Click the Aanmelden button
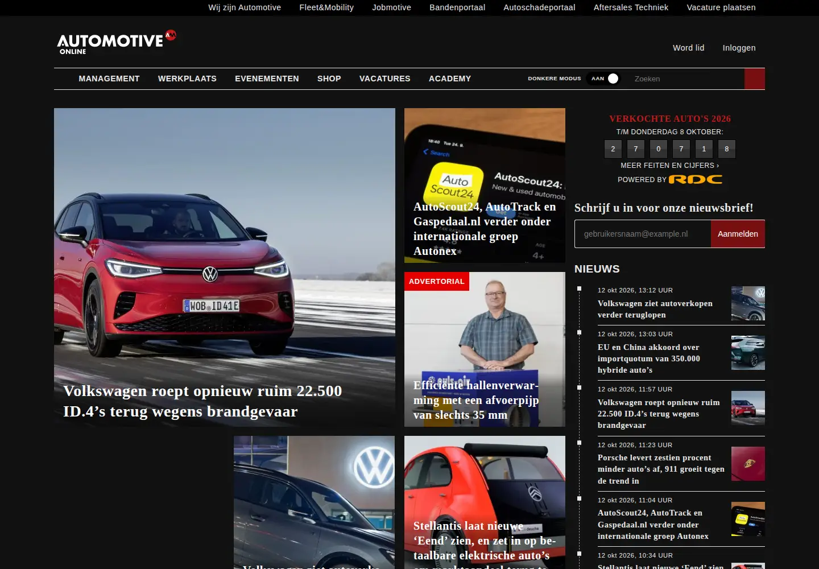Image resolution: width=819 pixels, height=569 pixels. 738,234
